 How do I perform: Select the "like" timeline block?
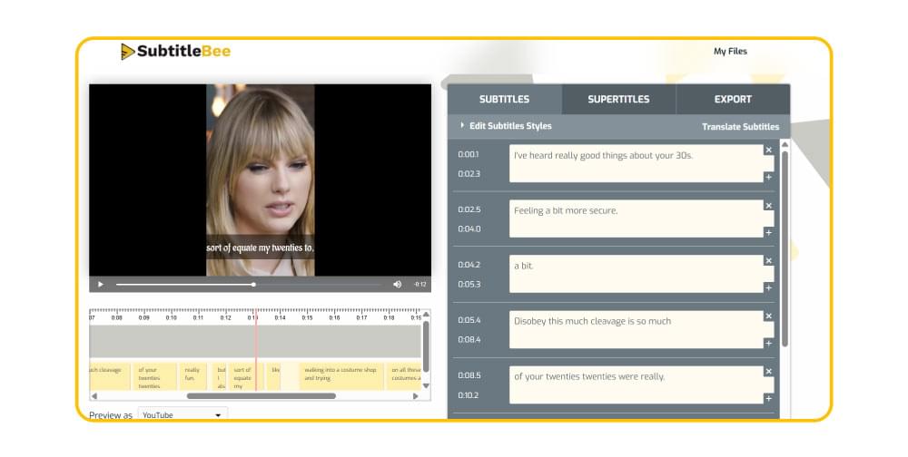274,376
